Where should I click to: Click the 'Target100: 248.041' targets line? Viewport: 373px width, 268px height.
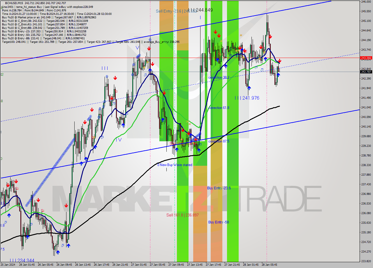(91, 42)
